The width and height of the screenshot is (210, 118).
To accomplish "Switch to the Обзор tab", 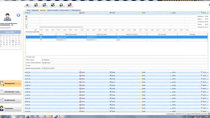I will pos(29,10).
